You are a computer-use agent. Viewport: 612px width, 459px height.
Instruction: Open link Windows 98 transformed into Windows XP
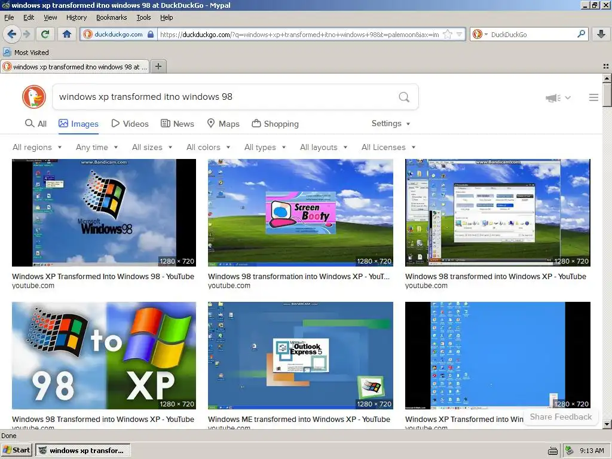(x=495, y=276)
